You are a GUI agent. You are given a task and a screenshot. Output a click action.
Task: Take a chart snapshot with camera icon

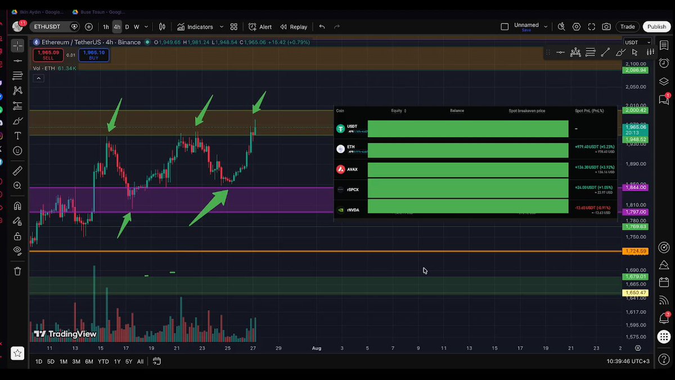[606, 26]
